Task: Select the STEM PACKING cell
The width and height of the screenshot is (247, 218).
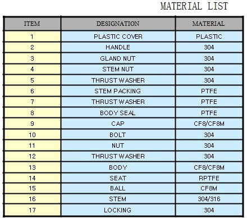Action: pos(118,91)
